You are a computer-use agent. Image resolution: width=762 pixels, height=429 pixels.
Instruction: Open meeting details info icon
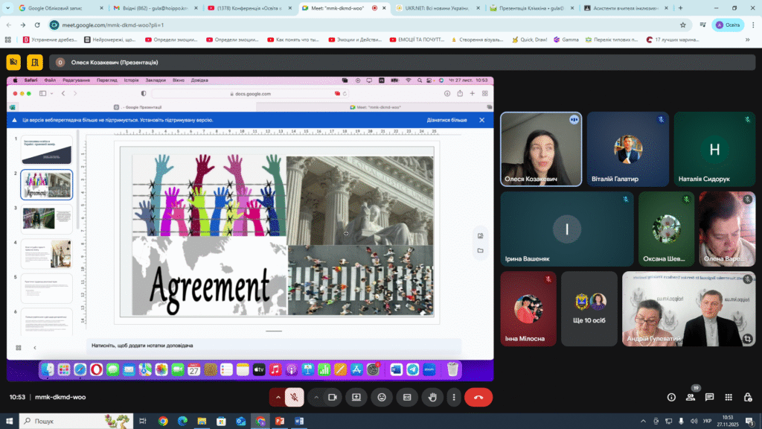tap(671, 398)
